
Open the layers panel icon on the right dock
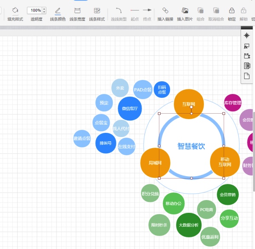coord(247,66)
